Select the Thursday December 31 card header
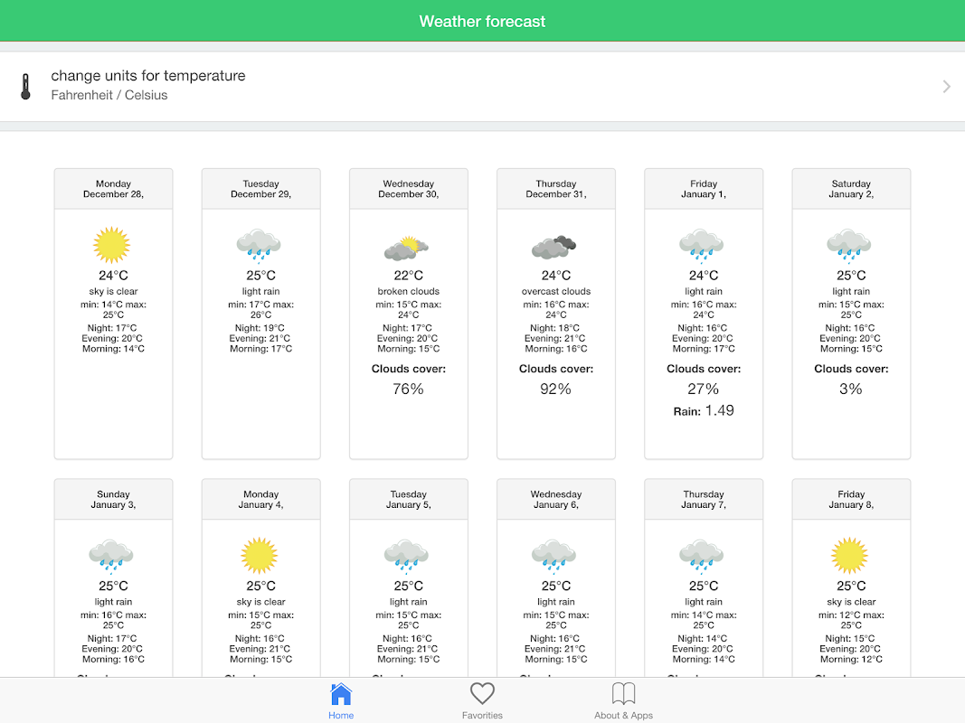 tap(556, 189)
